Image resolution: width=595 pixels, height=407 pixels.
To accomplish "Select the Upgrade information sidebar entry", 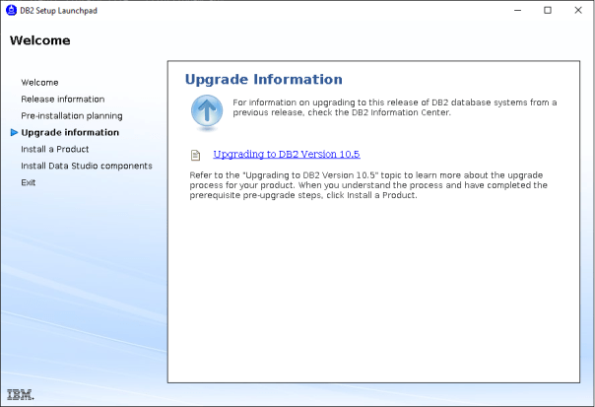I will pyautogui.click(x=70, y=132).
